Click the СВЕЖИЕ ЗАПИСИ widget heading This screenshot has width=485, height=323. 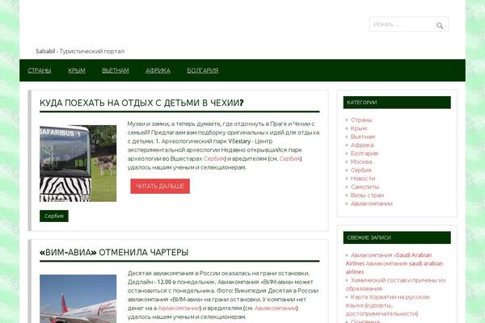coord(397,237)
